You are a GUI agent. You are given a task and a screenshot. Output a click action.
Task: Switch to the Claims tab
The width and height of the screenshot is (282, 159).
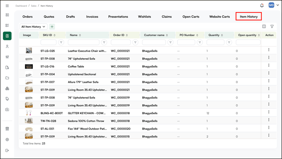(167, 17)
